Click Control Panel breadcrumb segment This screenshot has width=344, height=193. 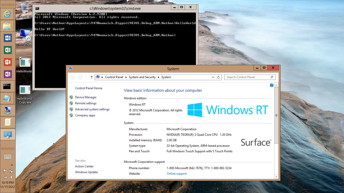pyautogui.click(x=114, y=77)
